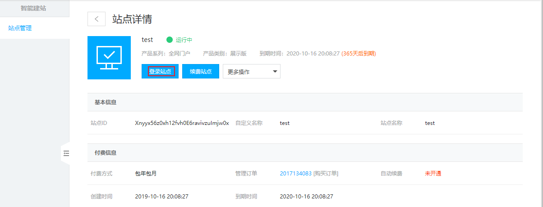The width and height of the screenshot is (543, 207).
Task: Click the 续费站点 button
Action: (201, 71)
